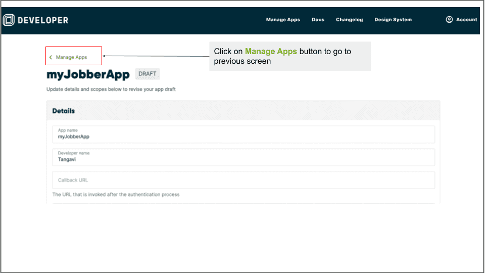Click the DEVELOPER wordmark in the header
This screenshot has width=485, height=273.
coord(43,20)
